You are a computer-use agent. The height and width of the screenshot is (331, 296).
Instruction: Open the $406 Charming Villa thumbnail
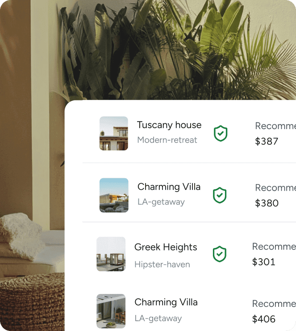[x=111, y=311]
